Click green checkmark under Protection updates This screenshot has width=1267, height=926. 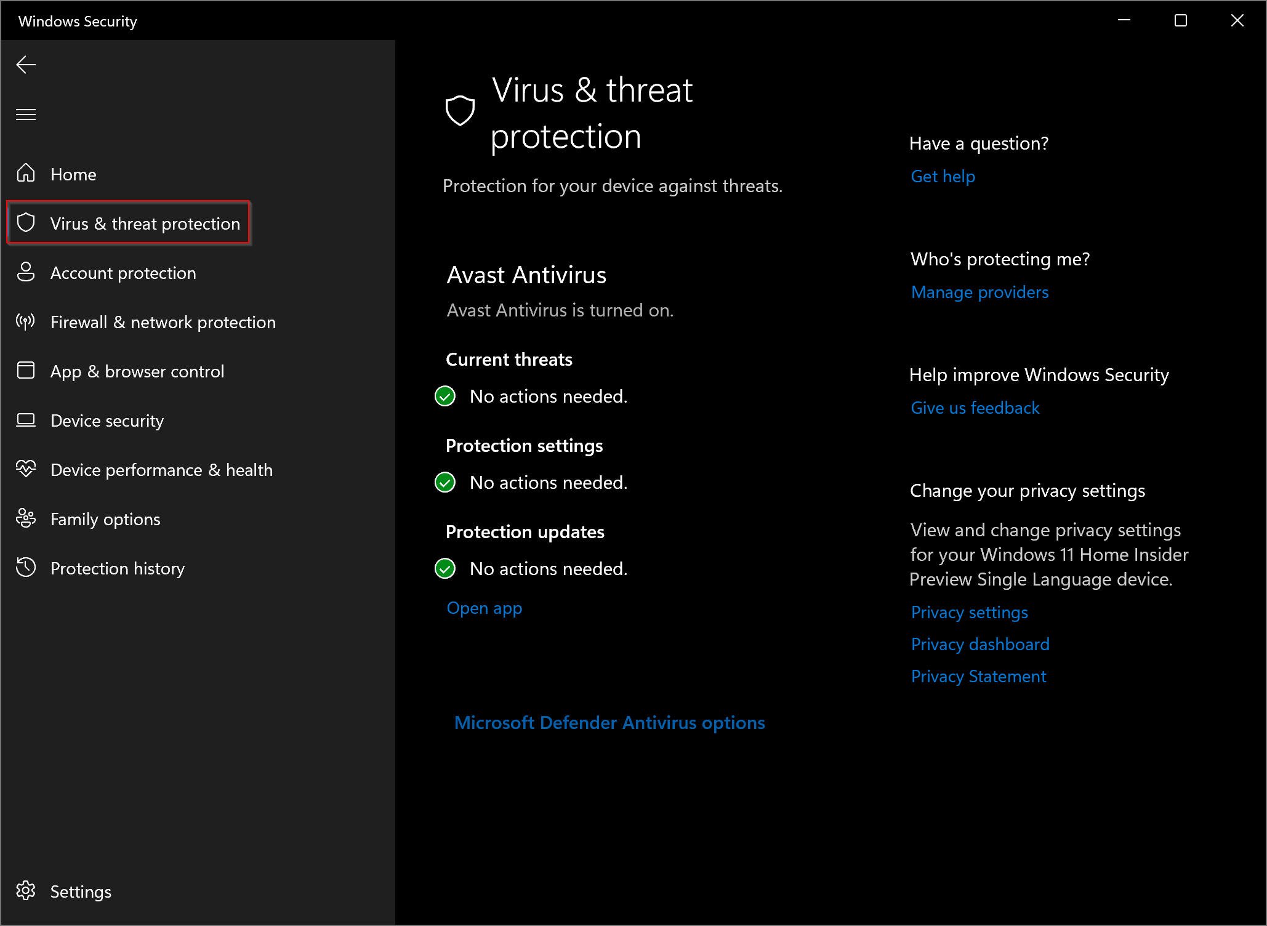445,568
